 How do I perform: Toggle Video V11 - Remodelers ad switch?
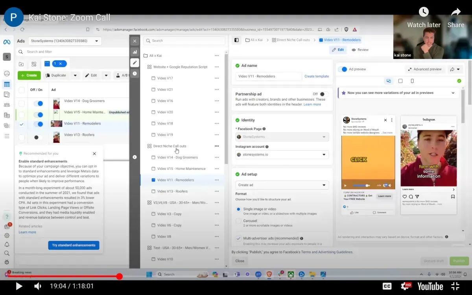point(38,124)
